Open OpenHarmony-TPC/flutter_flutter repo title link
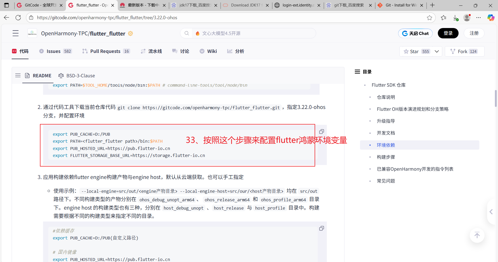Image resolution: width=498 pixels, height=262 pixels. (83, 33)
